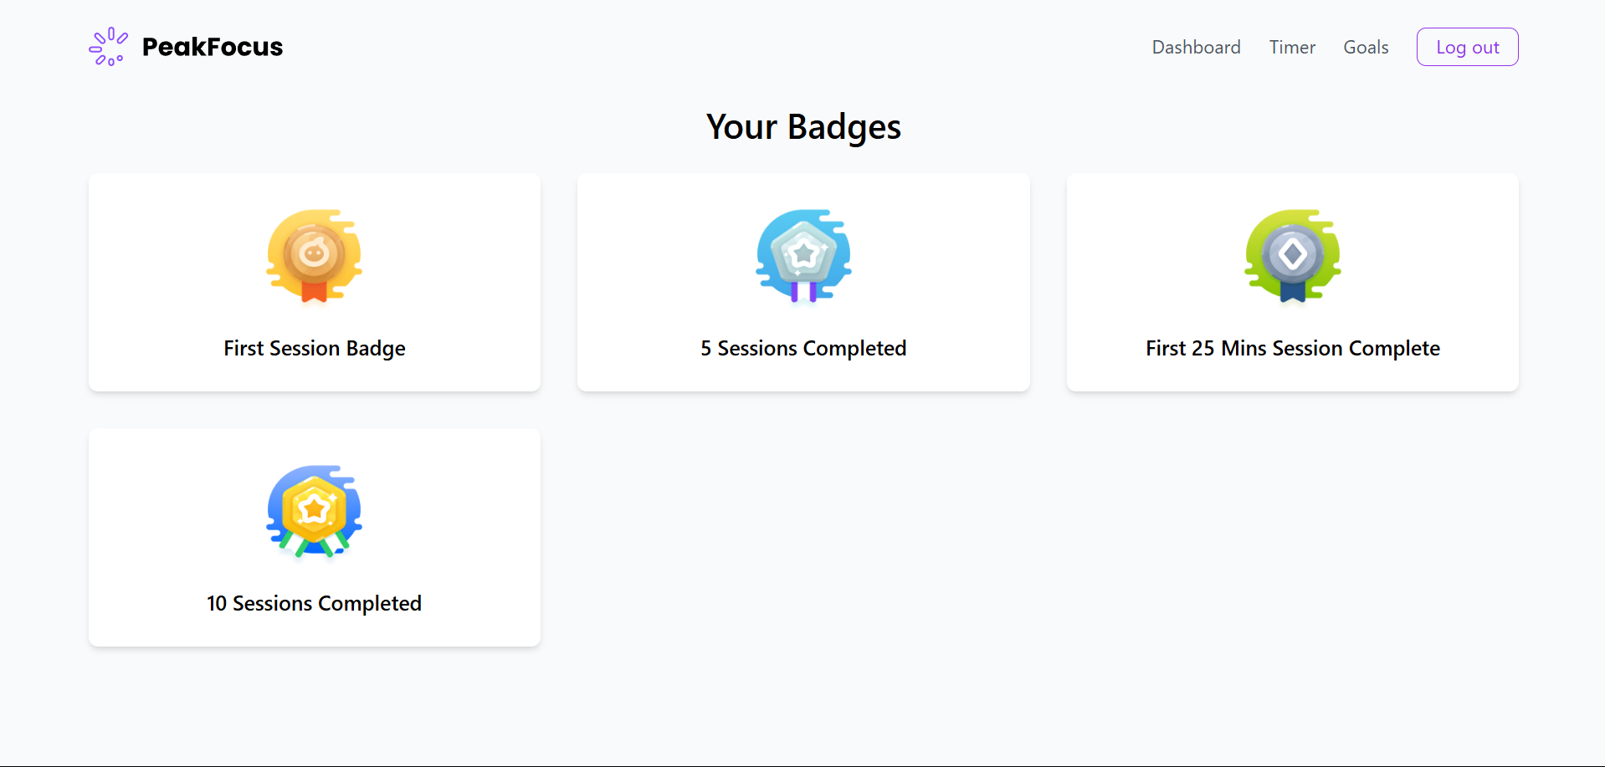Image resolution: width=1605 pixels, height=767 pixels.
Task: Click the PeakFocus brand name text
Action: tap(213, 47)
